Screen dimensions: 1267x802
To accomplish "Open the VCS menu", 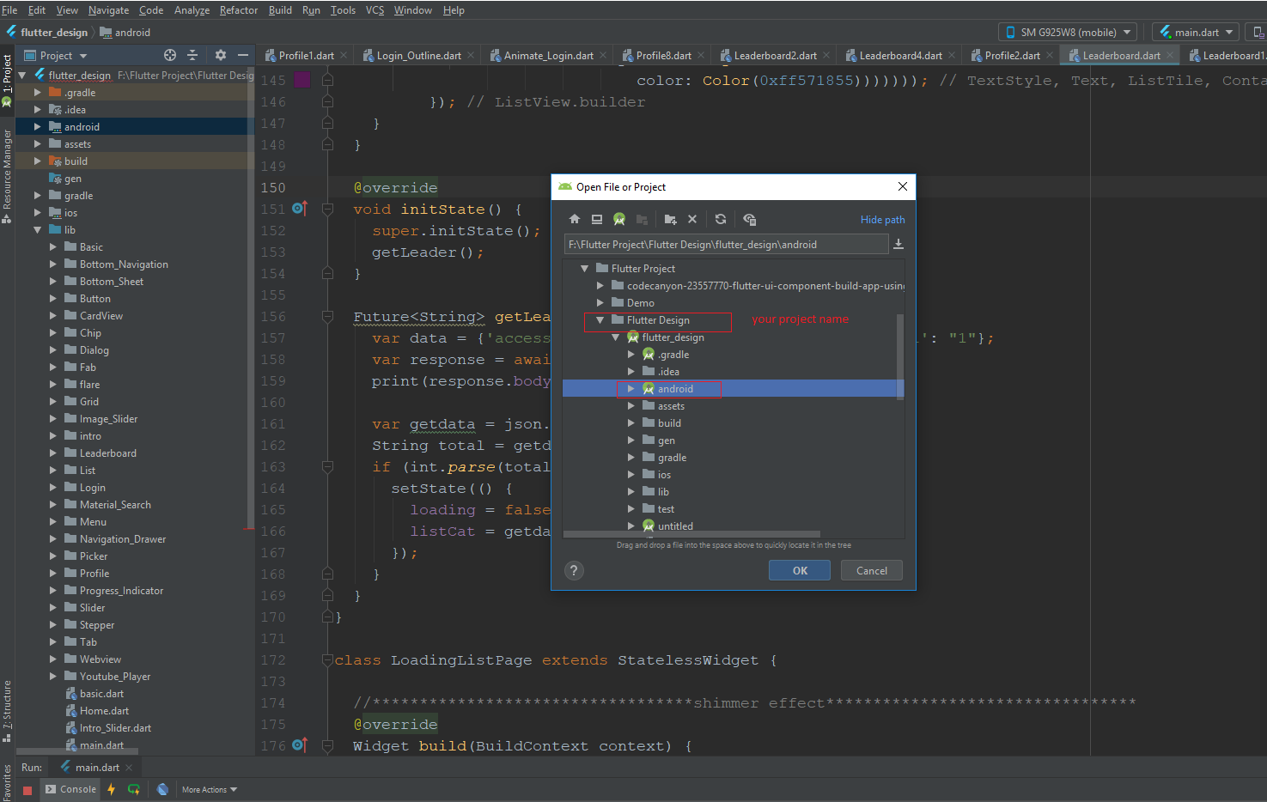I will click(375, 10).
